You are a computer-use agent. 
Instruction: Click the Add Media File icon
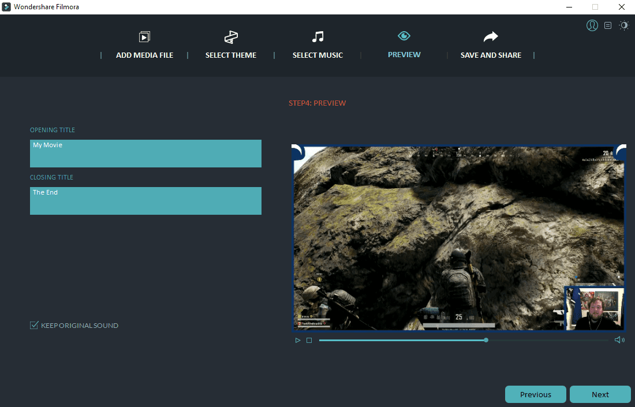pos(144,37)
